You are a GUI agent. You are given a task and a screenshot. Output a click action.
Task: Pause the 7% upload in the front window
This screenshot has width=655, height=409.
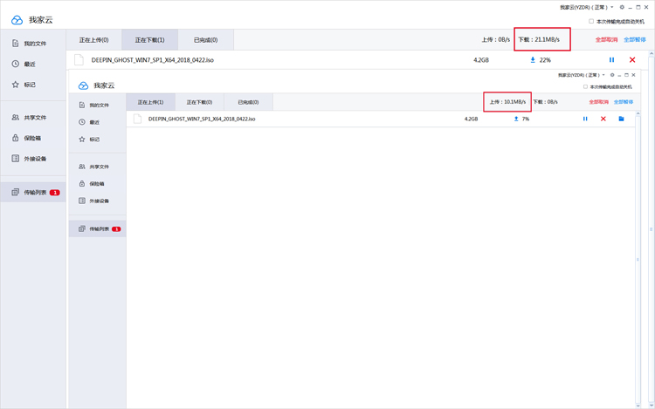click(585, 119)
